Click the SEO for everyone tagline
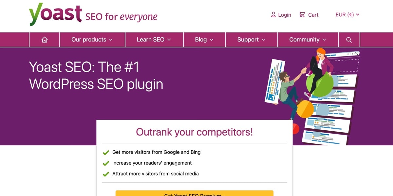 click(122, 16)
